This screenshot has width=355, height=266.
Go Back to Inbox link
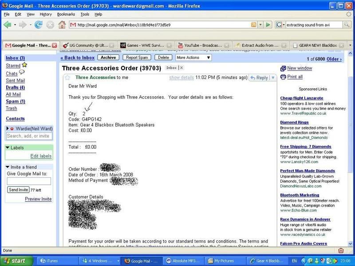[77, 58]
